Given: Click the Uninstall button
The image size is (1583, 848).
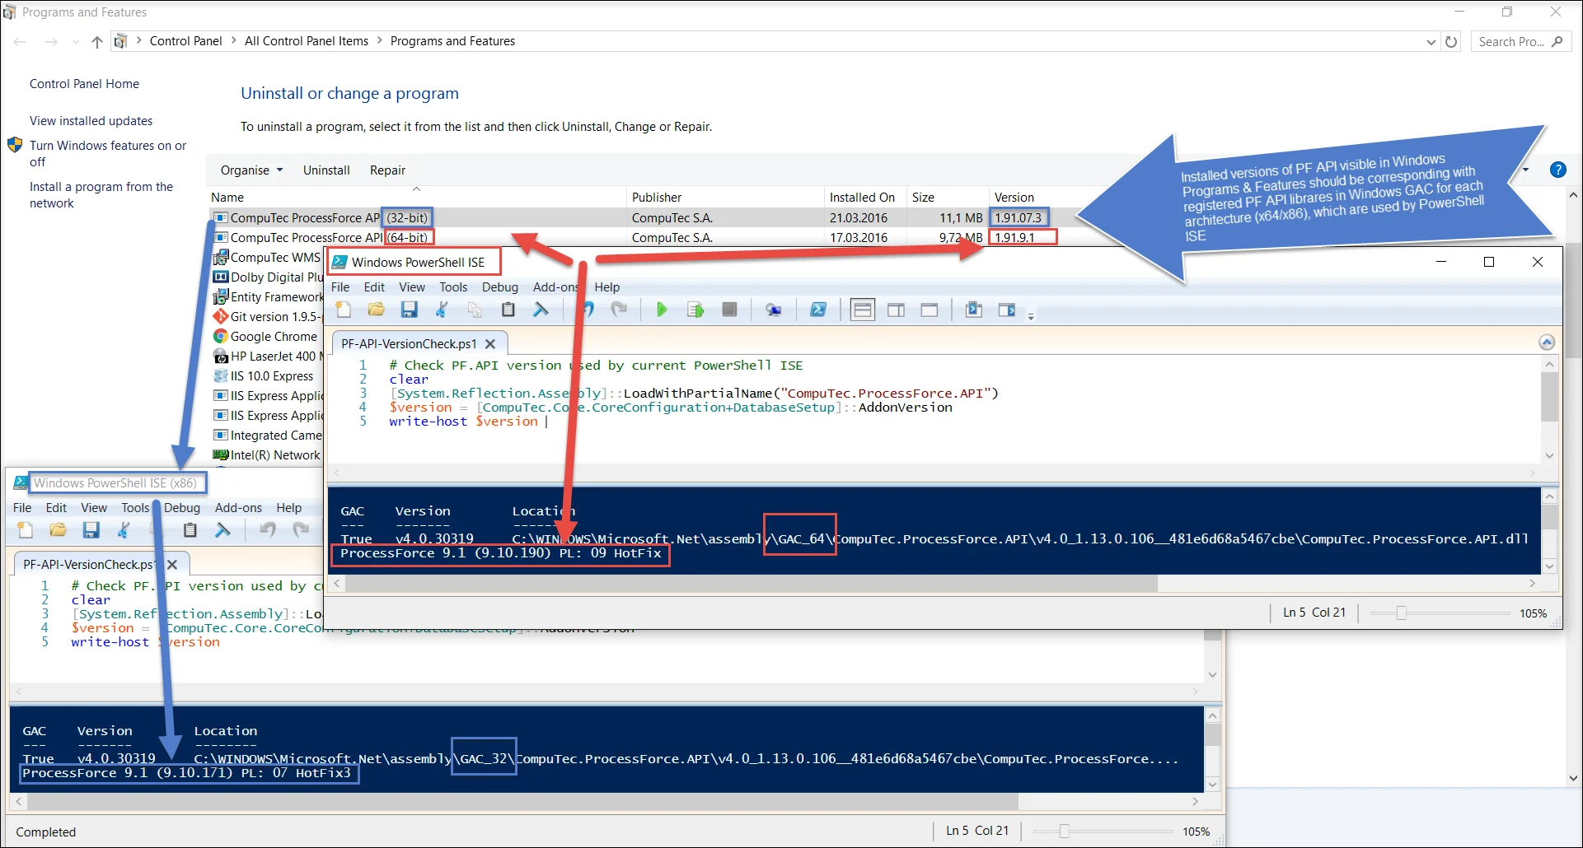Looking at the screenshot, I should [326, 170].
